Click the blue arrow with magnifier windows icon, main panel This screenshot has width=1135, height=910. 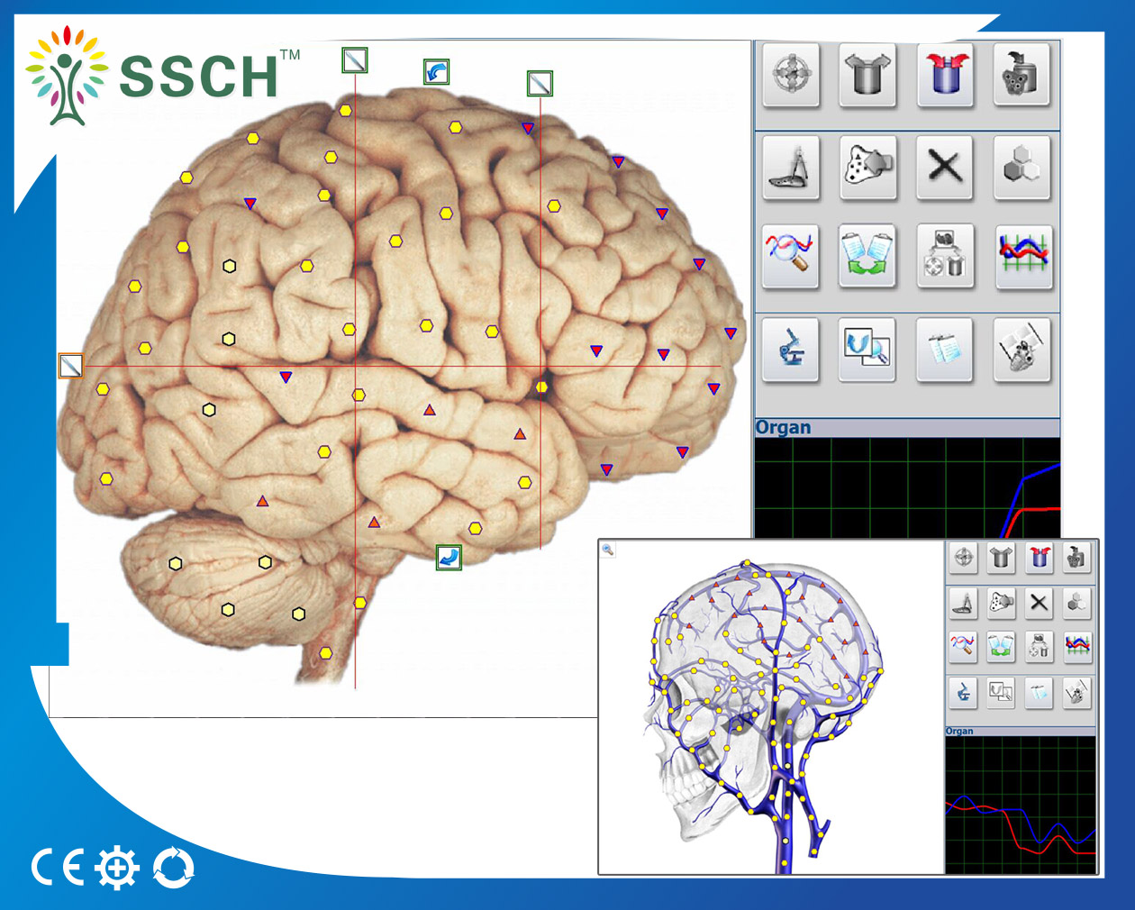click(x=868, y=350)
